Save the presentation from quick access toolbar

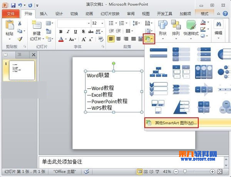tap(13, 5)
